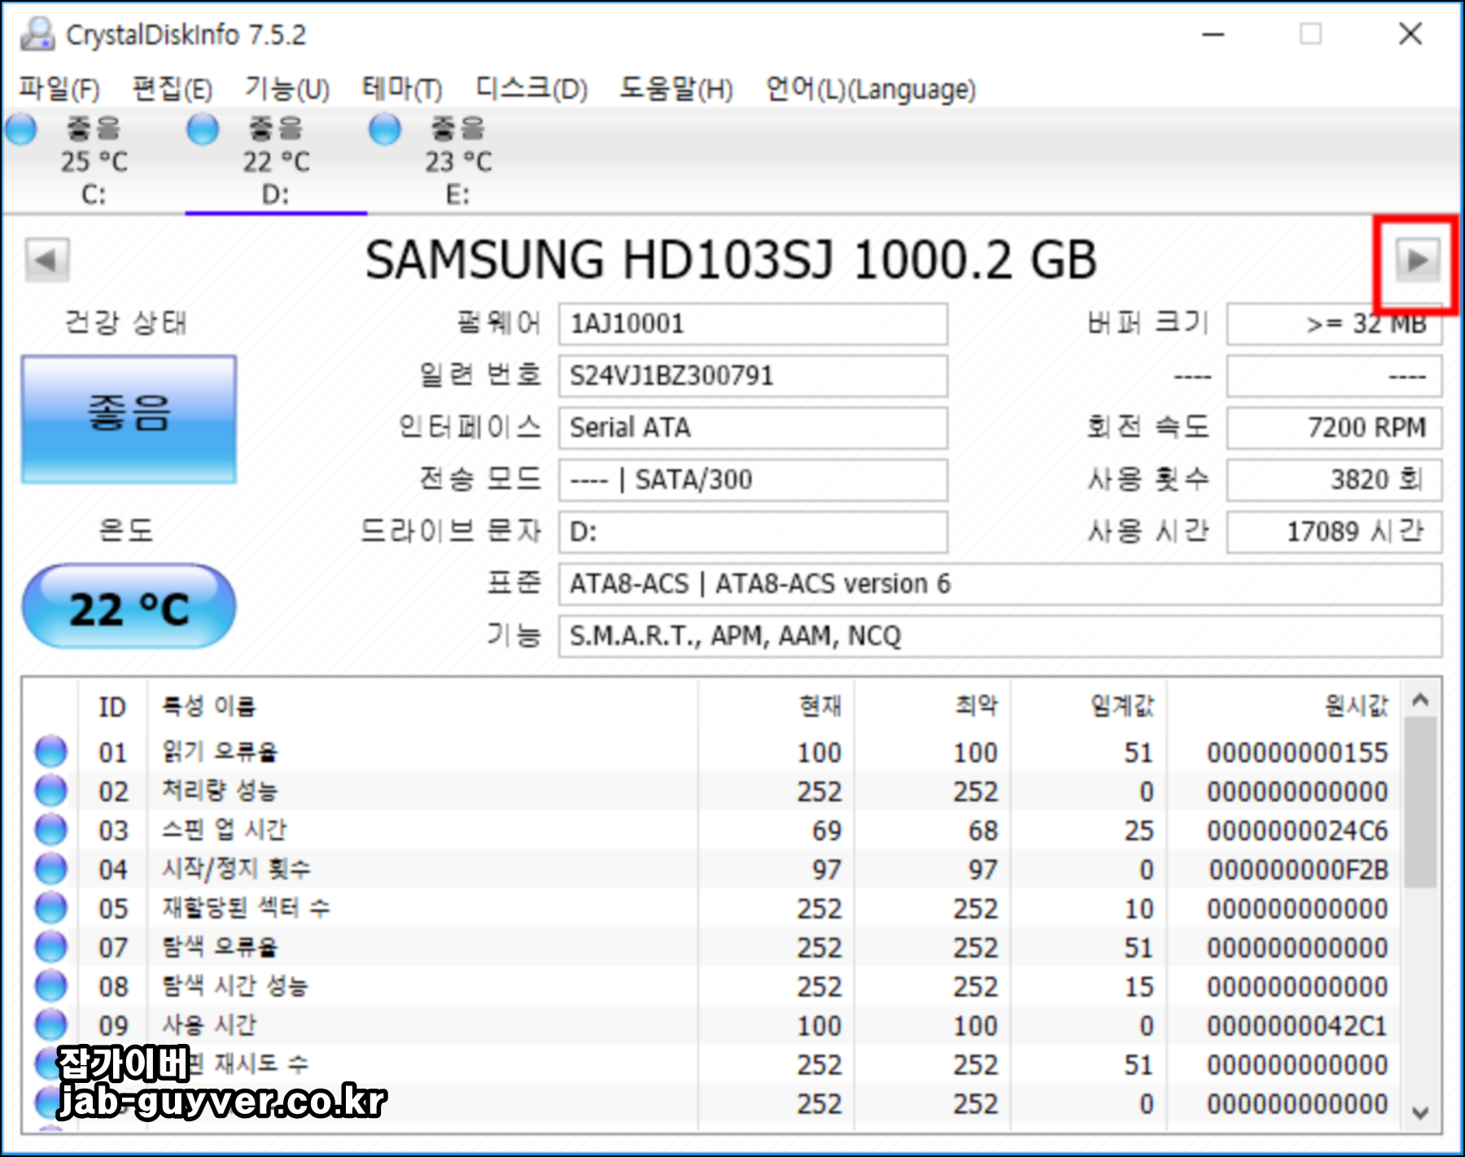This screenshot has height=1157, width=1465.
Task: Click the standard field ATA8-ACS version 6
Action: click(1000, 584)
